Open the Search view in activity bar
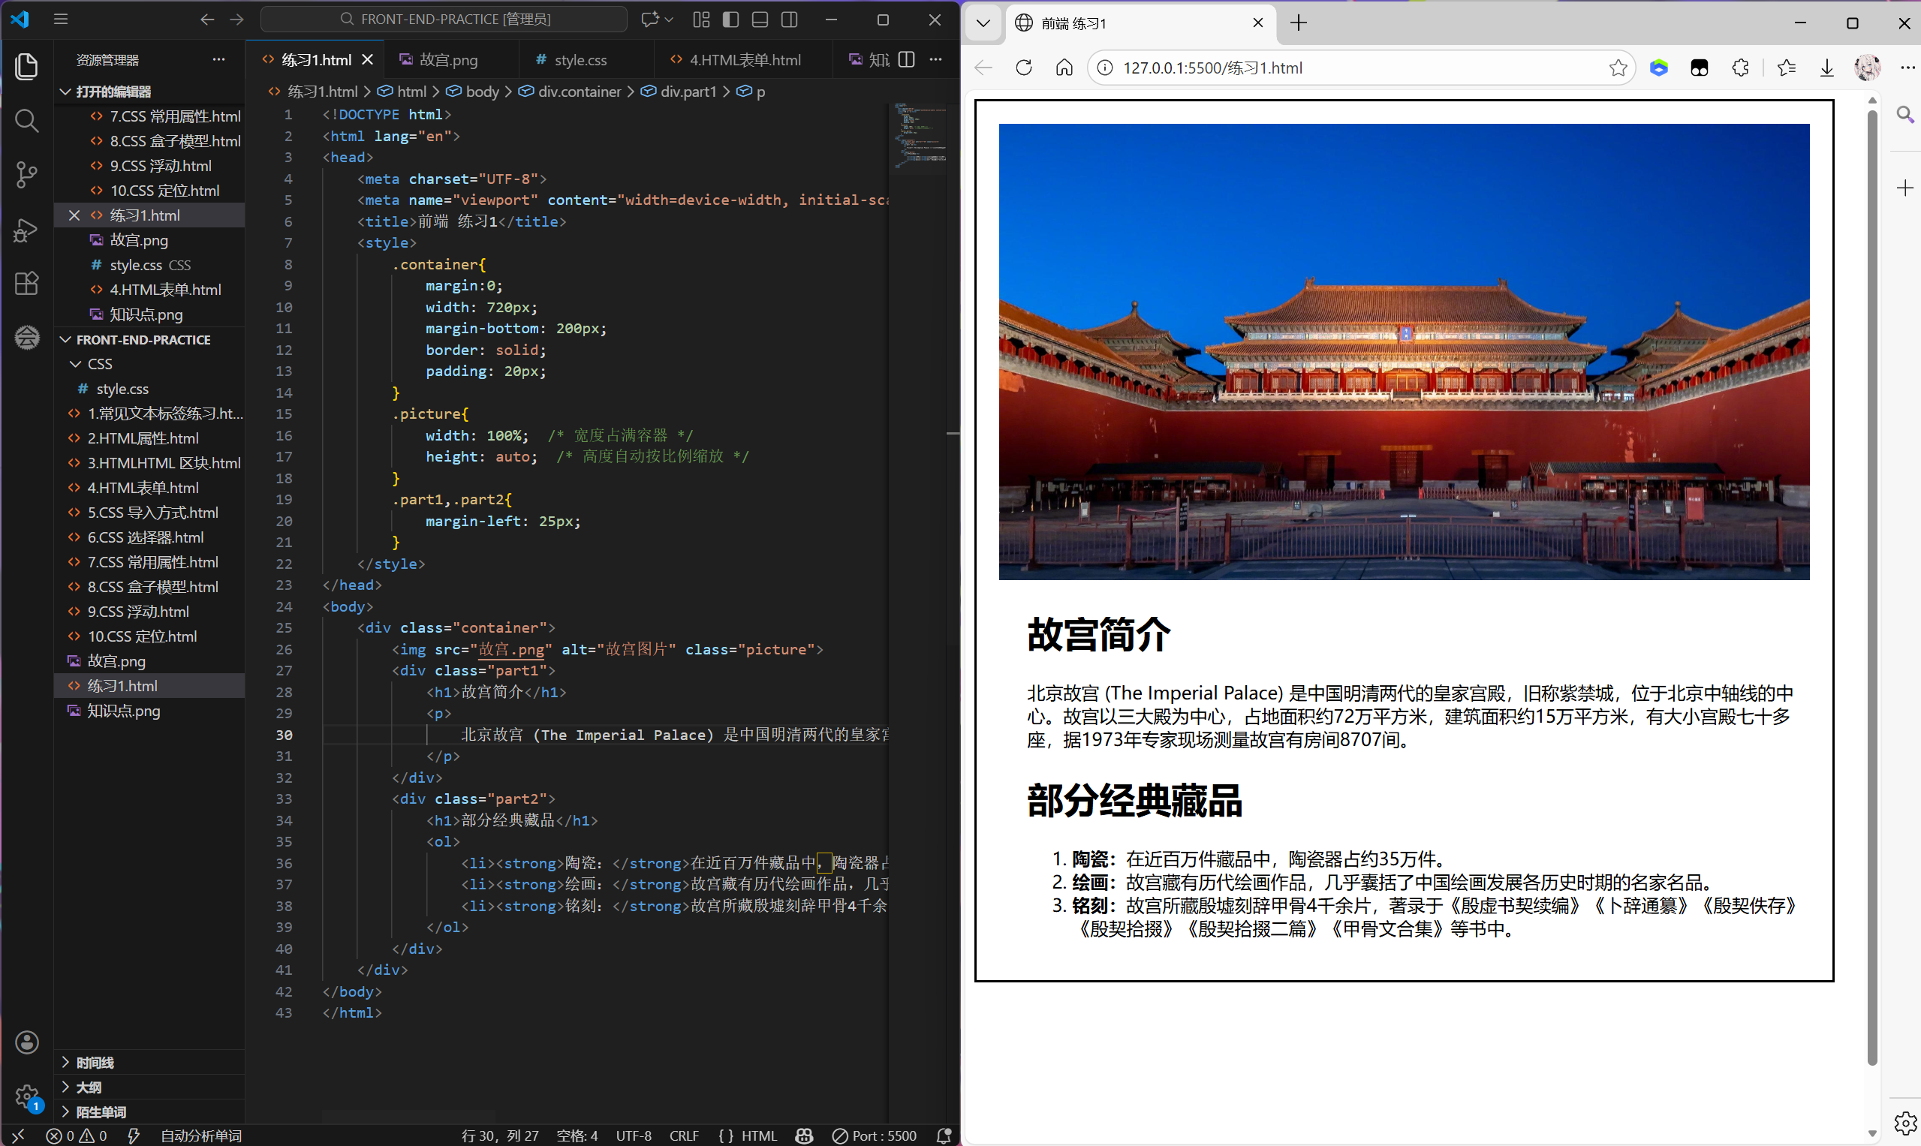1921x1146 pixels. pyautogui.click(x=26, y=121)
